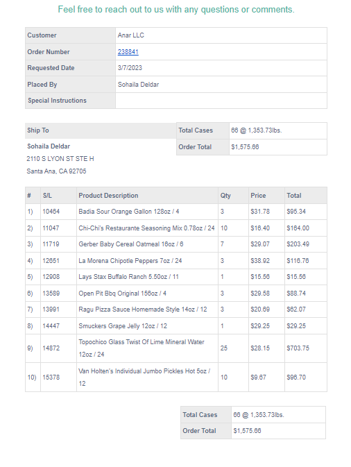Open order number 238841 link
This screenshot has height=467, width=351.
128,52
